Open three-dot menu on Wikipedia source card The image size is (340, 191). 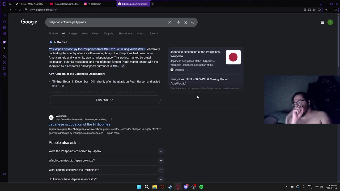click(x=187, y=70)
